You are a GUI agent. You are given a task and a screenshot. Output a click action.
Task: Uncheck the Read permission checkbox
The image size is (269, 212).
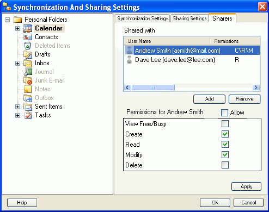point(225,145)
